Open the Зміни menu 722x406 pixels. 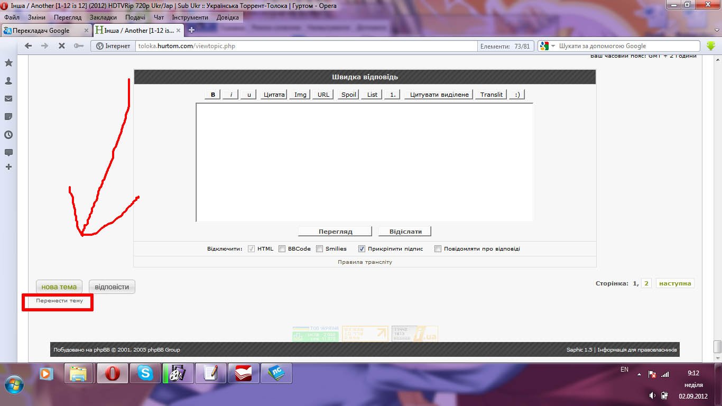[36, 17]
